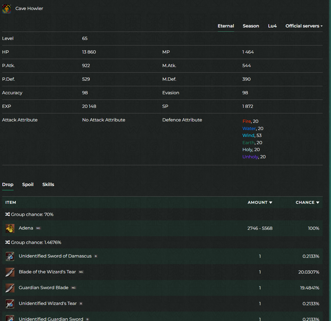Open the Official servers dropdown

[x=304, y=26]
